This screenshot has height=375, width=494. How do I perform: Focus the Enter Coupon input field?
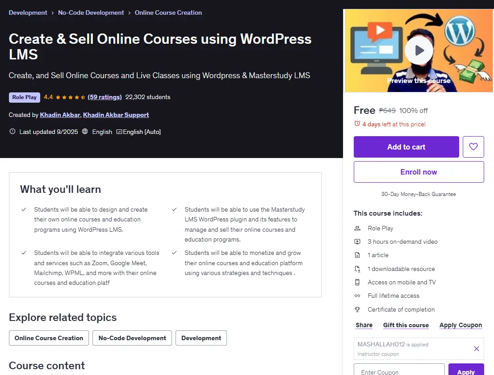399,369
